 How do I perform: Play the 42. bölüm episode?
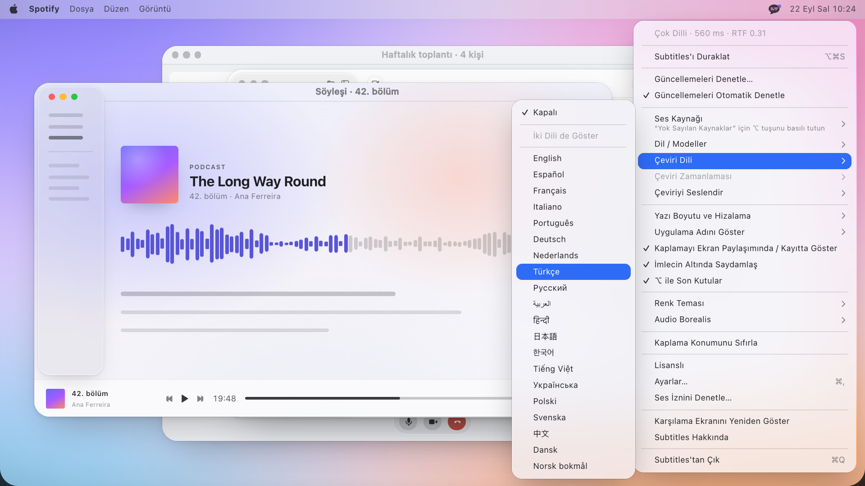click(x=185, y=399)
